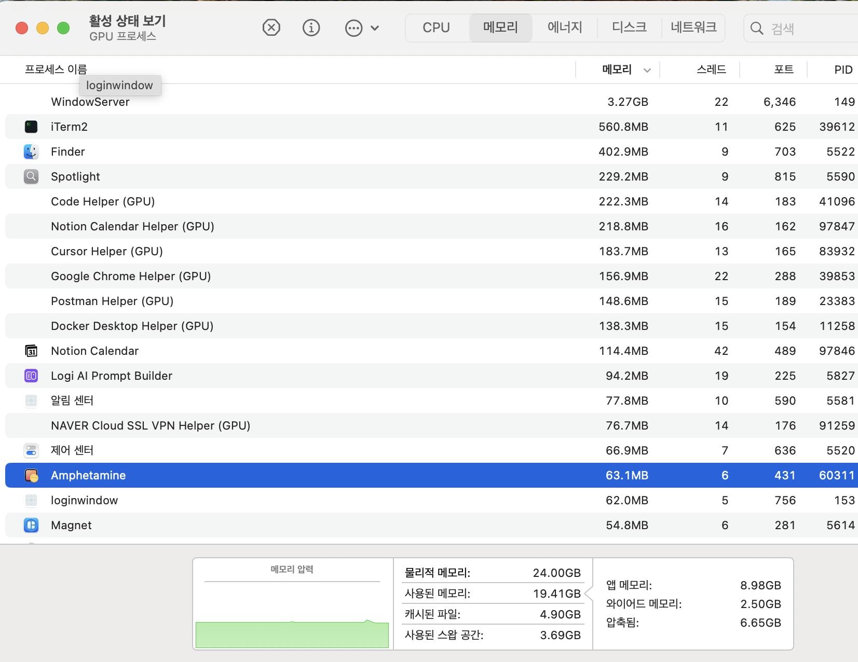This screenshot has width=858, height=662.
Task: Click the magnifier icon in search field
Action: click(x=757, y=28)
